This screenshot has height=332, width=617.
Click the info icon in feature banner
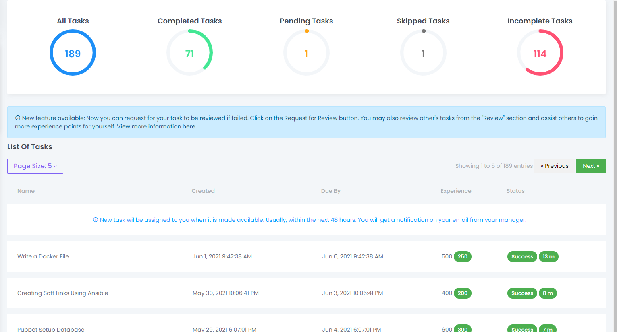tap(18, 118)
